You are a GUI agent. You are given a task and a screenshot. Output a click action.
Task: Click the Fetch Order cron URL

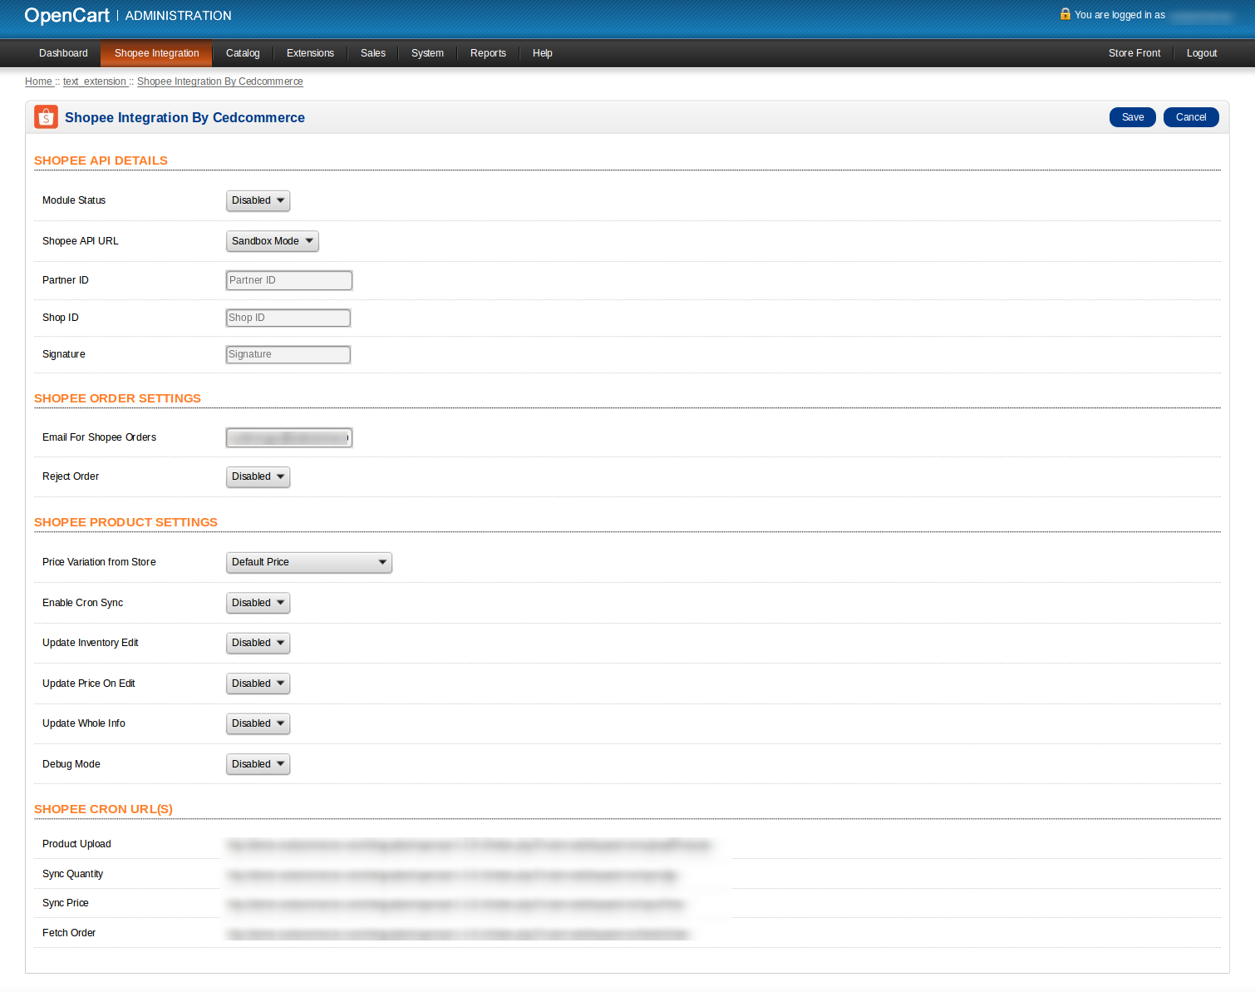458,934
